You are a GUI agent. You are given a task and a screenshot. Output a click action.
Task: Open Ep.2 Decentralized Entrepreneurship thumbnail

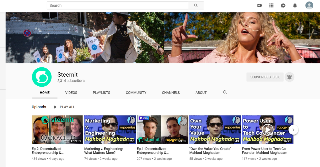pos(57,130)
